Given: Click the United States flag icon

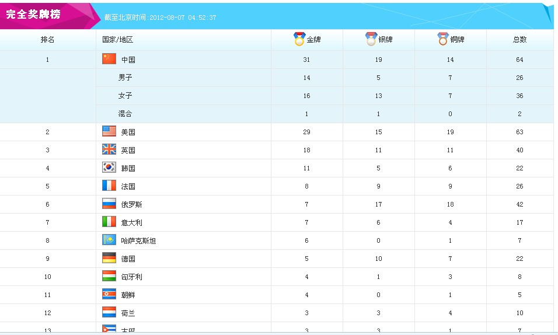Looking at the screenshot, I should point(109,131).
